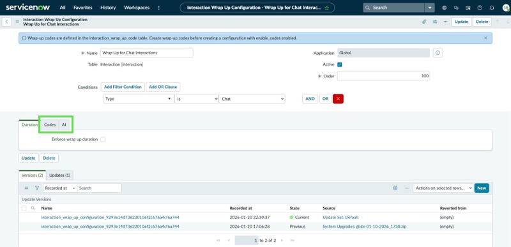Open the help question mark icon

tap(480, 8)
